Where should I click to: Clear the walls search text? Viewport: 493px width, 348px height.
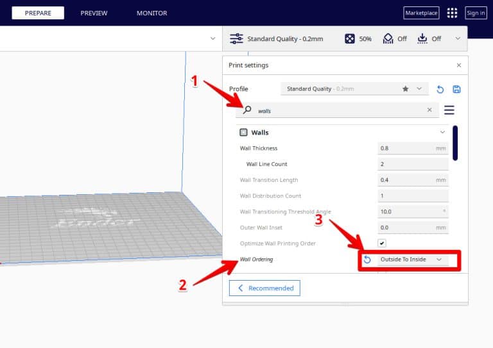point(429,110)
